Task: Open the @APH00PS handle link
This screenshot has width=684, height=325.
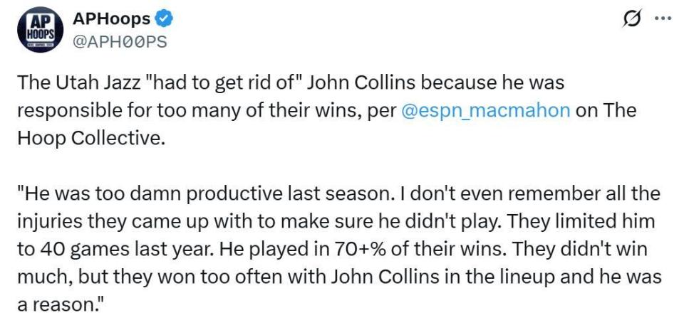Action: tap(120, 41)
